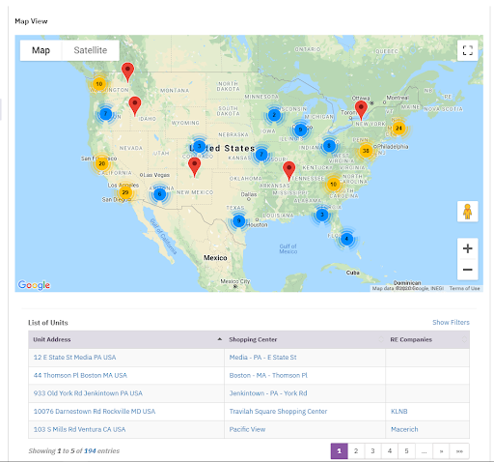Open the New England cluster marked 24
494x462 pixels.
pos(398,129)
